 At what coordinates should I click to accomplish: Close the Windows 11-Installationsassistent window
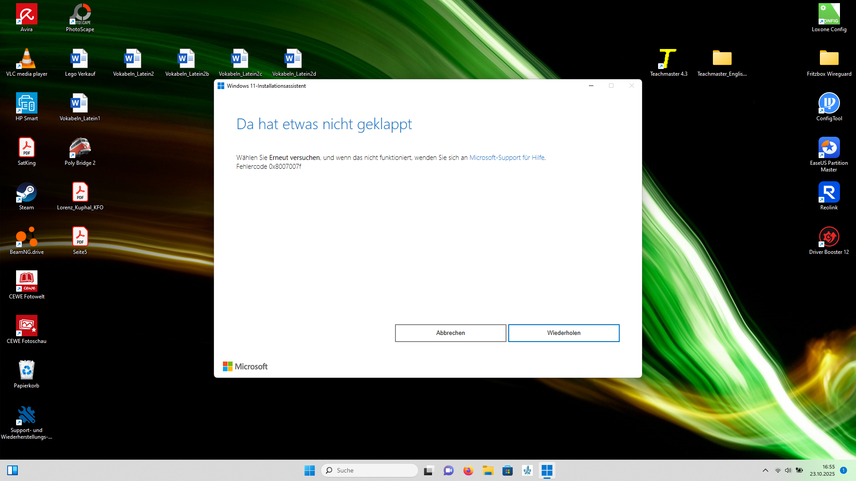click(x=632, y=86)
